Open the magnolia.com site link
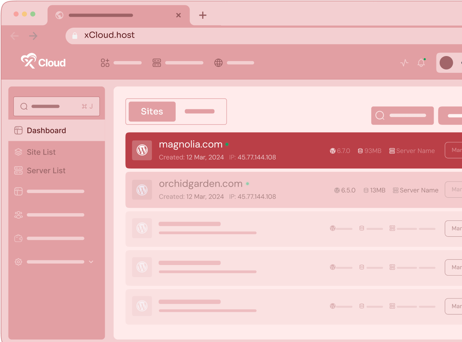 (x=191, y=144)
